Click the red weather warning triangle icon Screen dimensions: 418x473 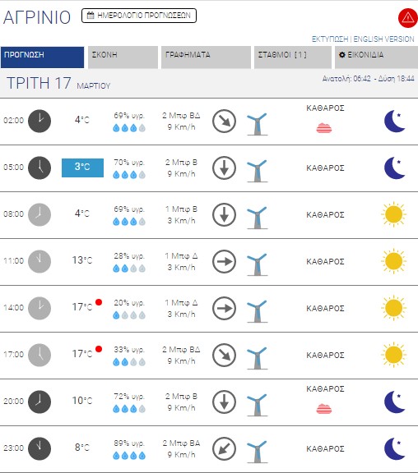(408, 18)
